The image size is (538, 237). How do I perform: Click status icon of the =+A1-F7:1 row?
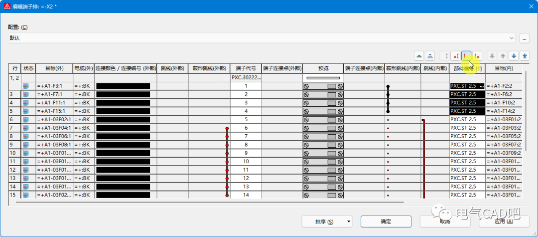pos(26,94)
